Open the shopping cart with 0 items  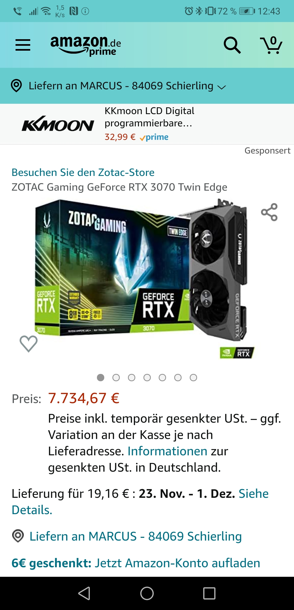point(271,45)
